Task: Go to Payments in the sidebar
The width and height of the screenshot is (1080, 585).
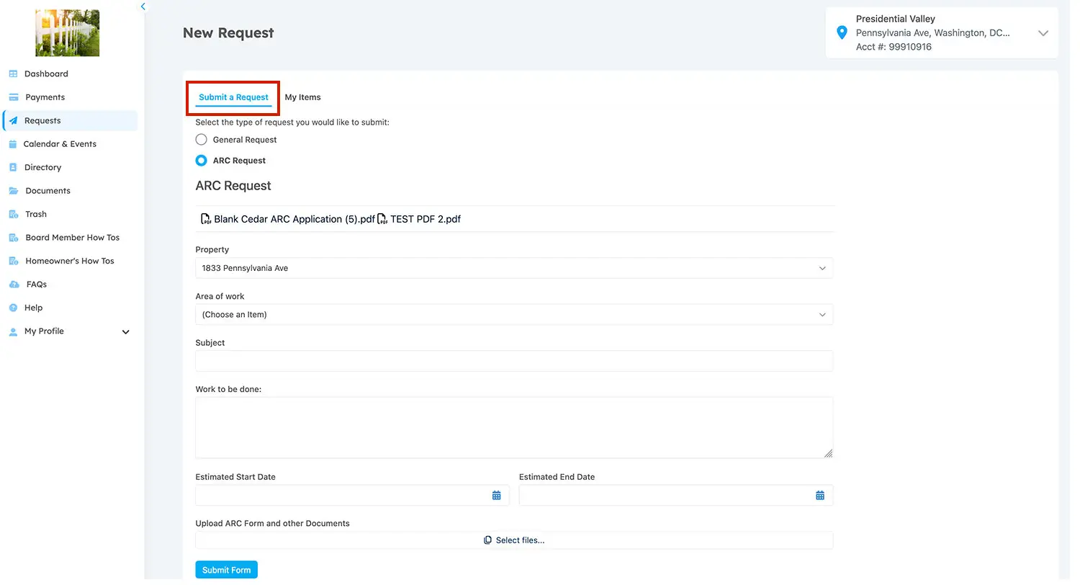Action: click(45, 98)
